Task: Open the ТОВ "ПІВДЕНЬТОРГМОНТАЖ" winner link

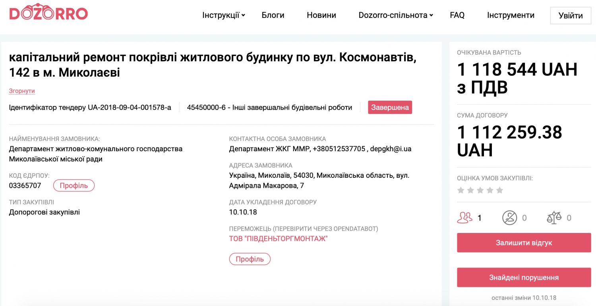Action: pos(278,239)
